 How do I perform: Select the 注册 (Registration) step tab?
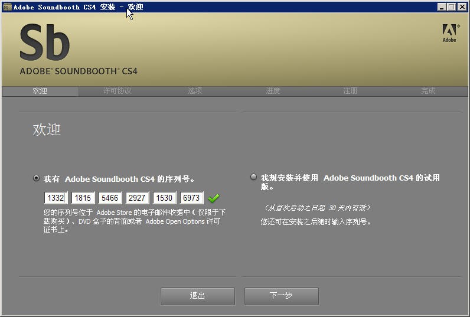(x=351, y=91)
